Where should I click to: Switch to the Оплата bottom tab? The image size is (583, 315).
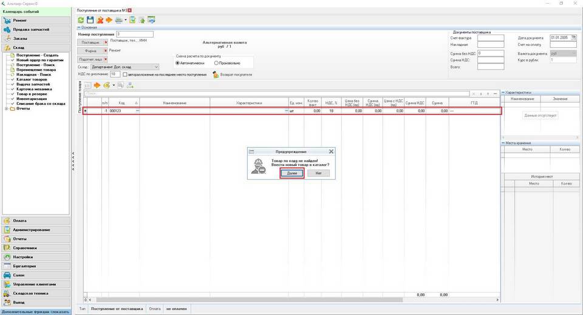coord(155,309)
